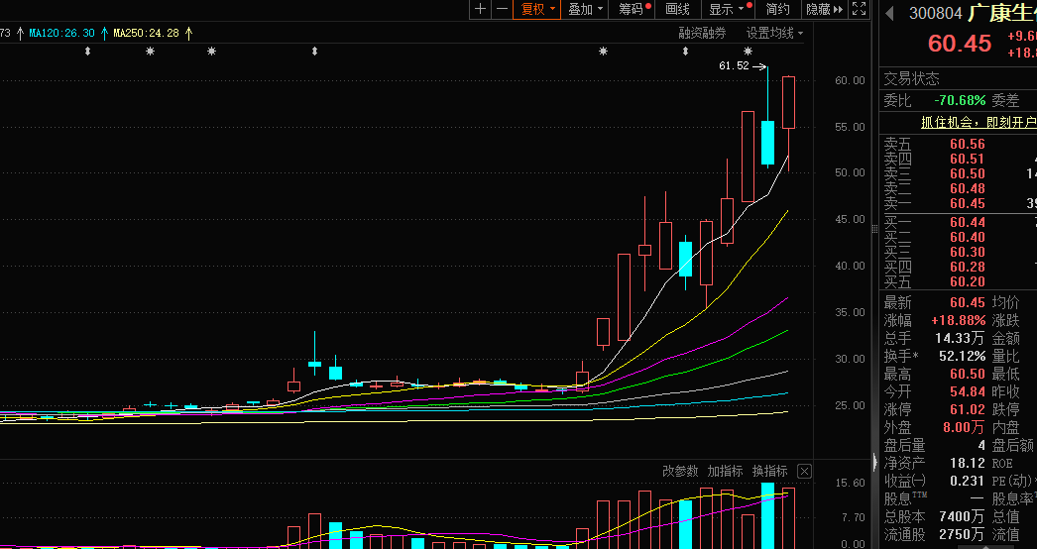Click the 净资产 value 18.12
1037x549 pixels.
(x=968, y=463)
